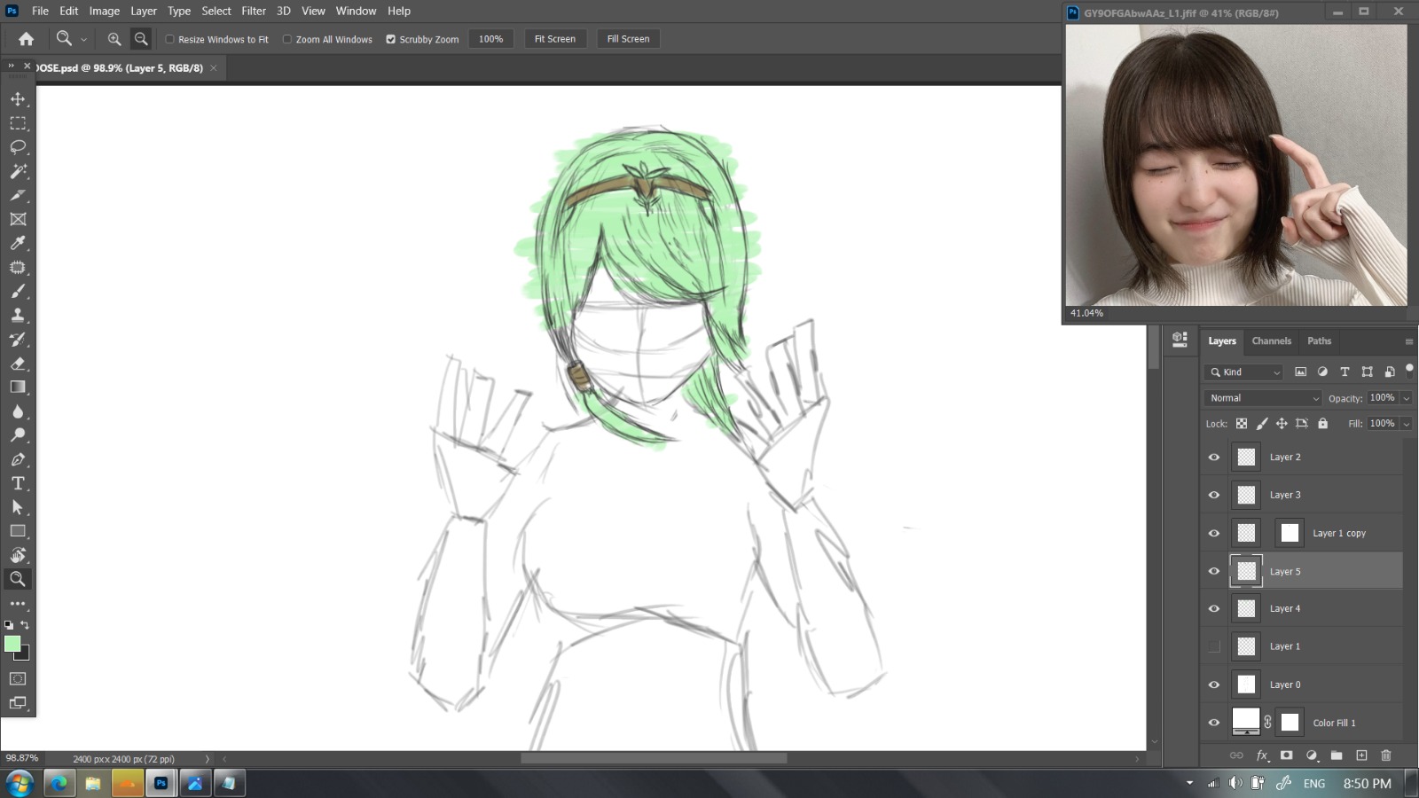This screenshot has width=1419, height=798.
Task: Select the Rectangular Marquee tool
Action: click(18, 123)
